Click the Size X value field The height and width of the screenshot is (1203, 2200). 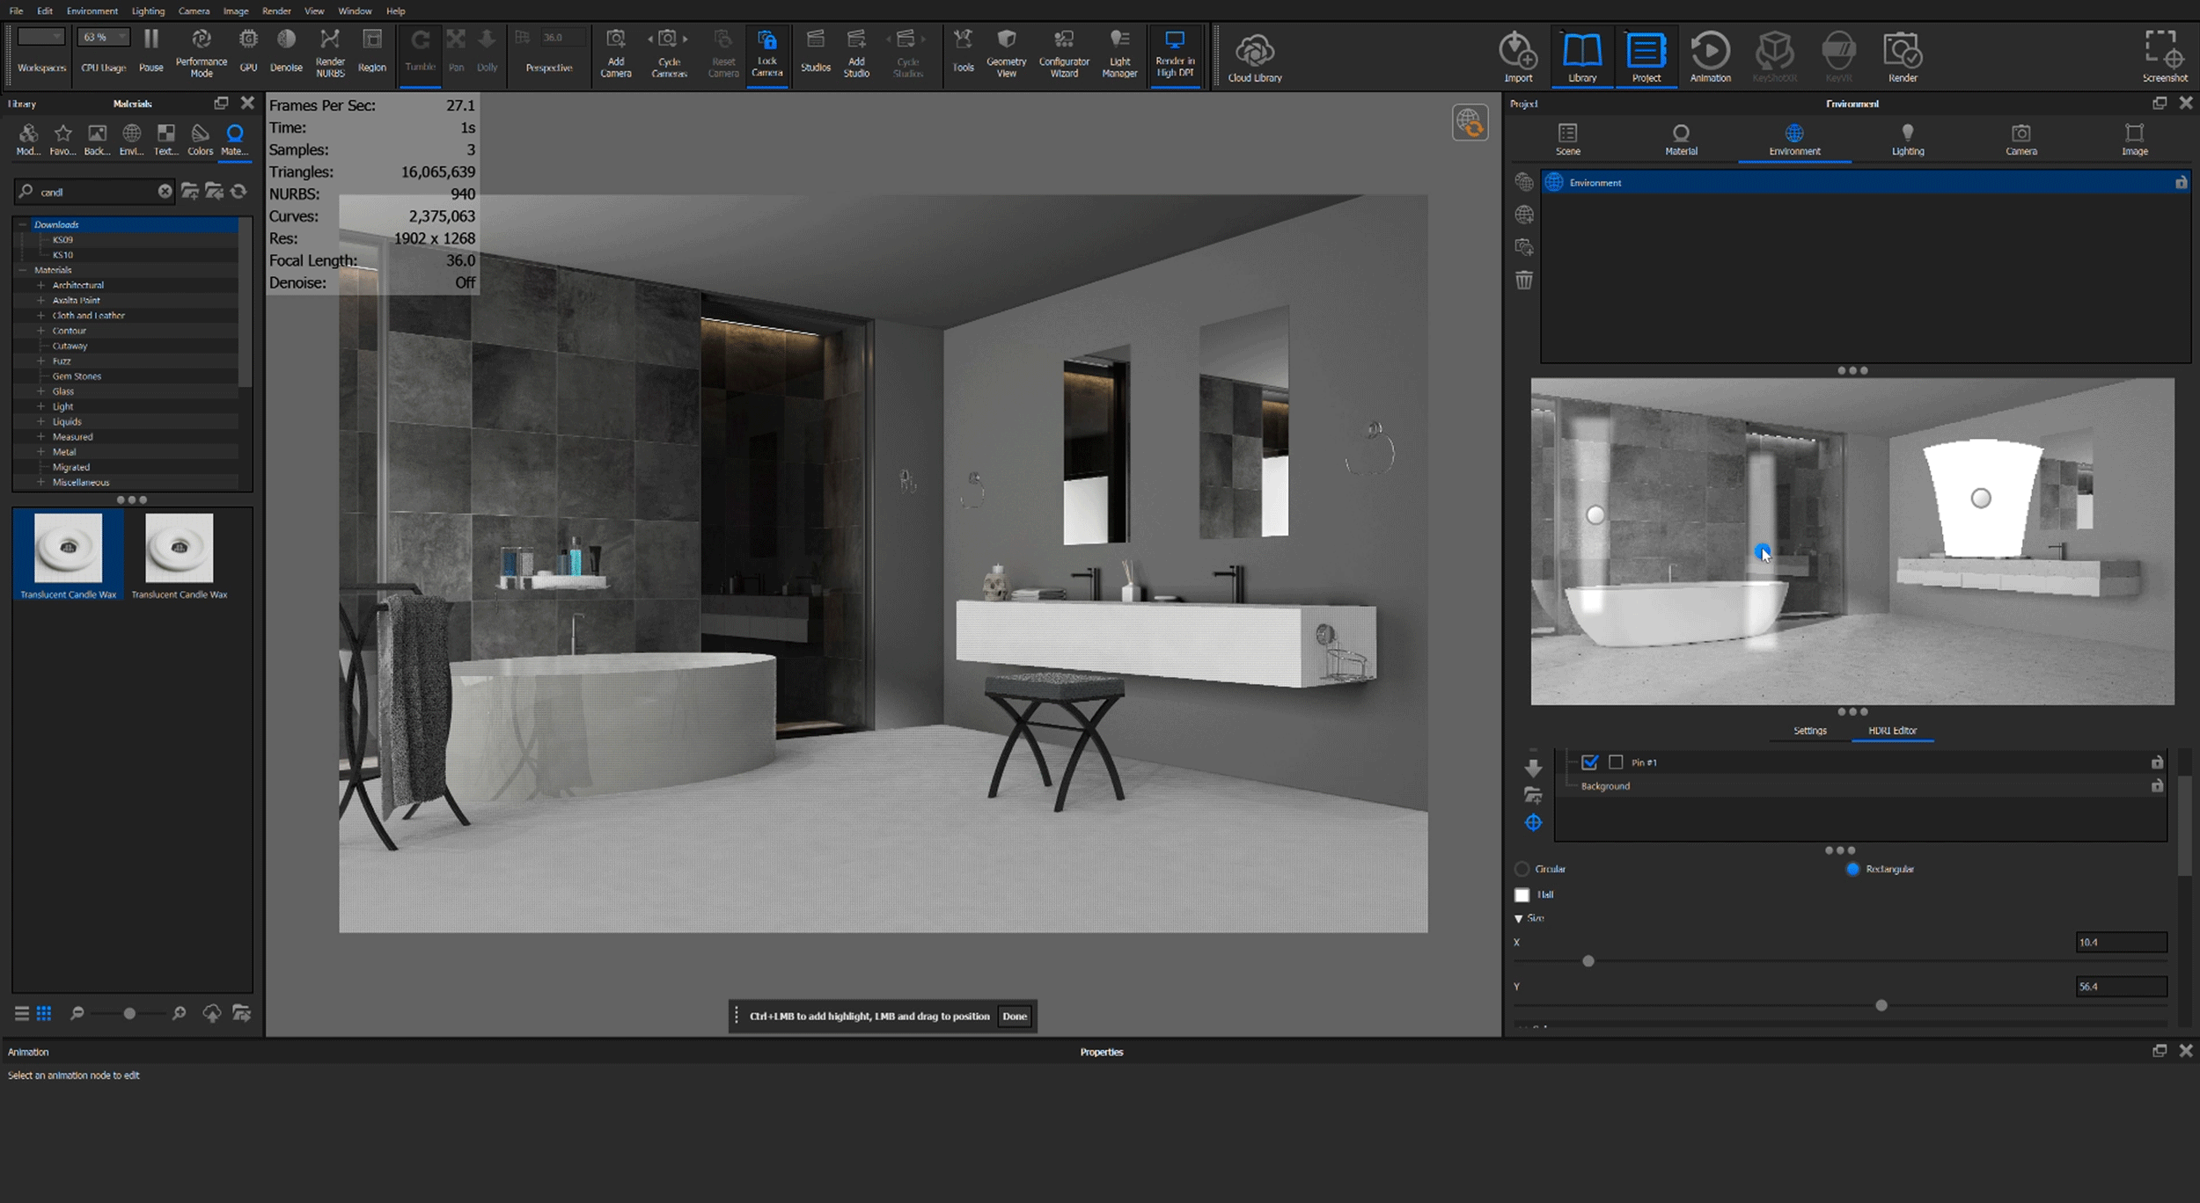[x=2121, y=943]
